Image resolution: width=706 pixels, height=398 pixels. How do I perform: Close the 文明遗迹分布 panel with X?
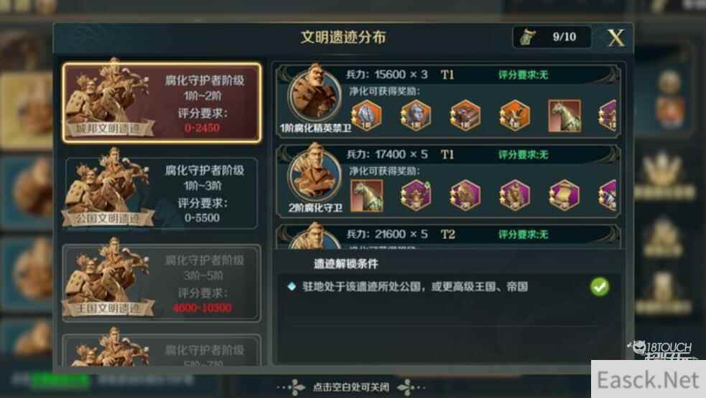coord(616,38)
